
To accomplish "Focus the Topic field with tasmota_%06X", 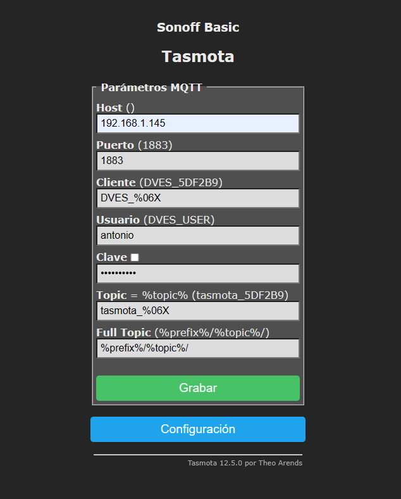I will [x=197, y=311].
